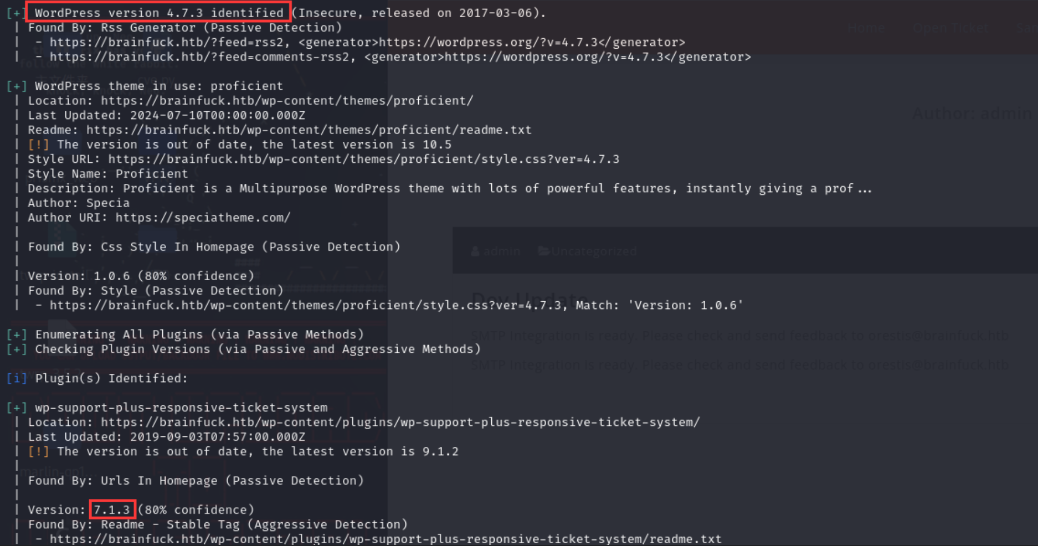The height and width of the screenshot is (546, 1038).
Task: Open the theme readme.txt link
Action: pyautogui.click(x=309, y=130)
